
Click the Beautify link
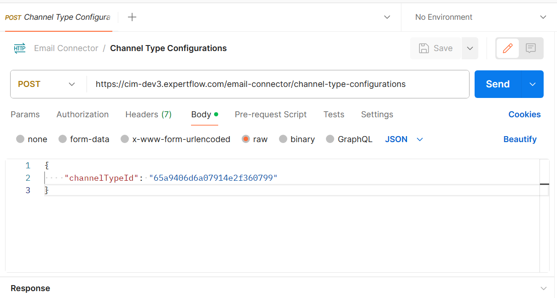(520, 139)
